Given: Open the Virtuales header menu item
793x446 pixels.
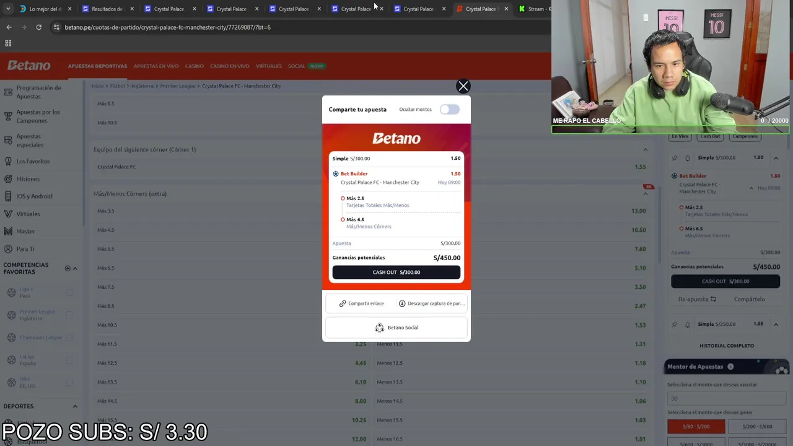Looking at the screenshot, I should click(x=269, y=66).
